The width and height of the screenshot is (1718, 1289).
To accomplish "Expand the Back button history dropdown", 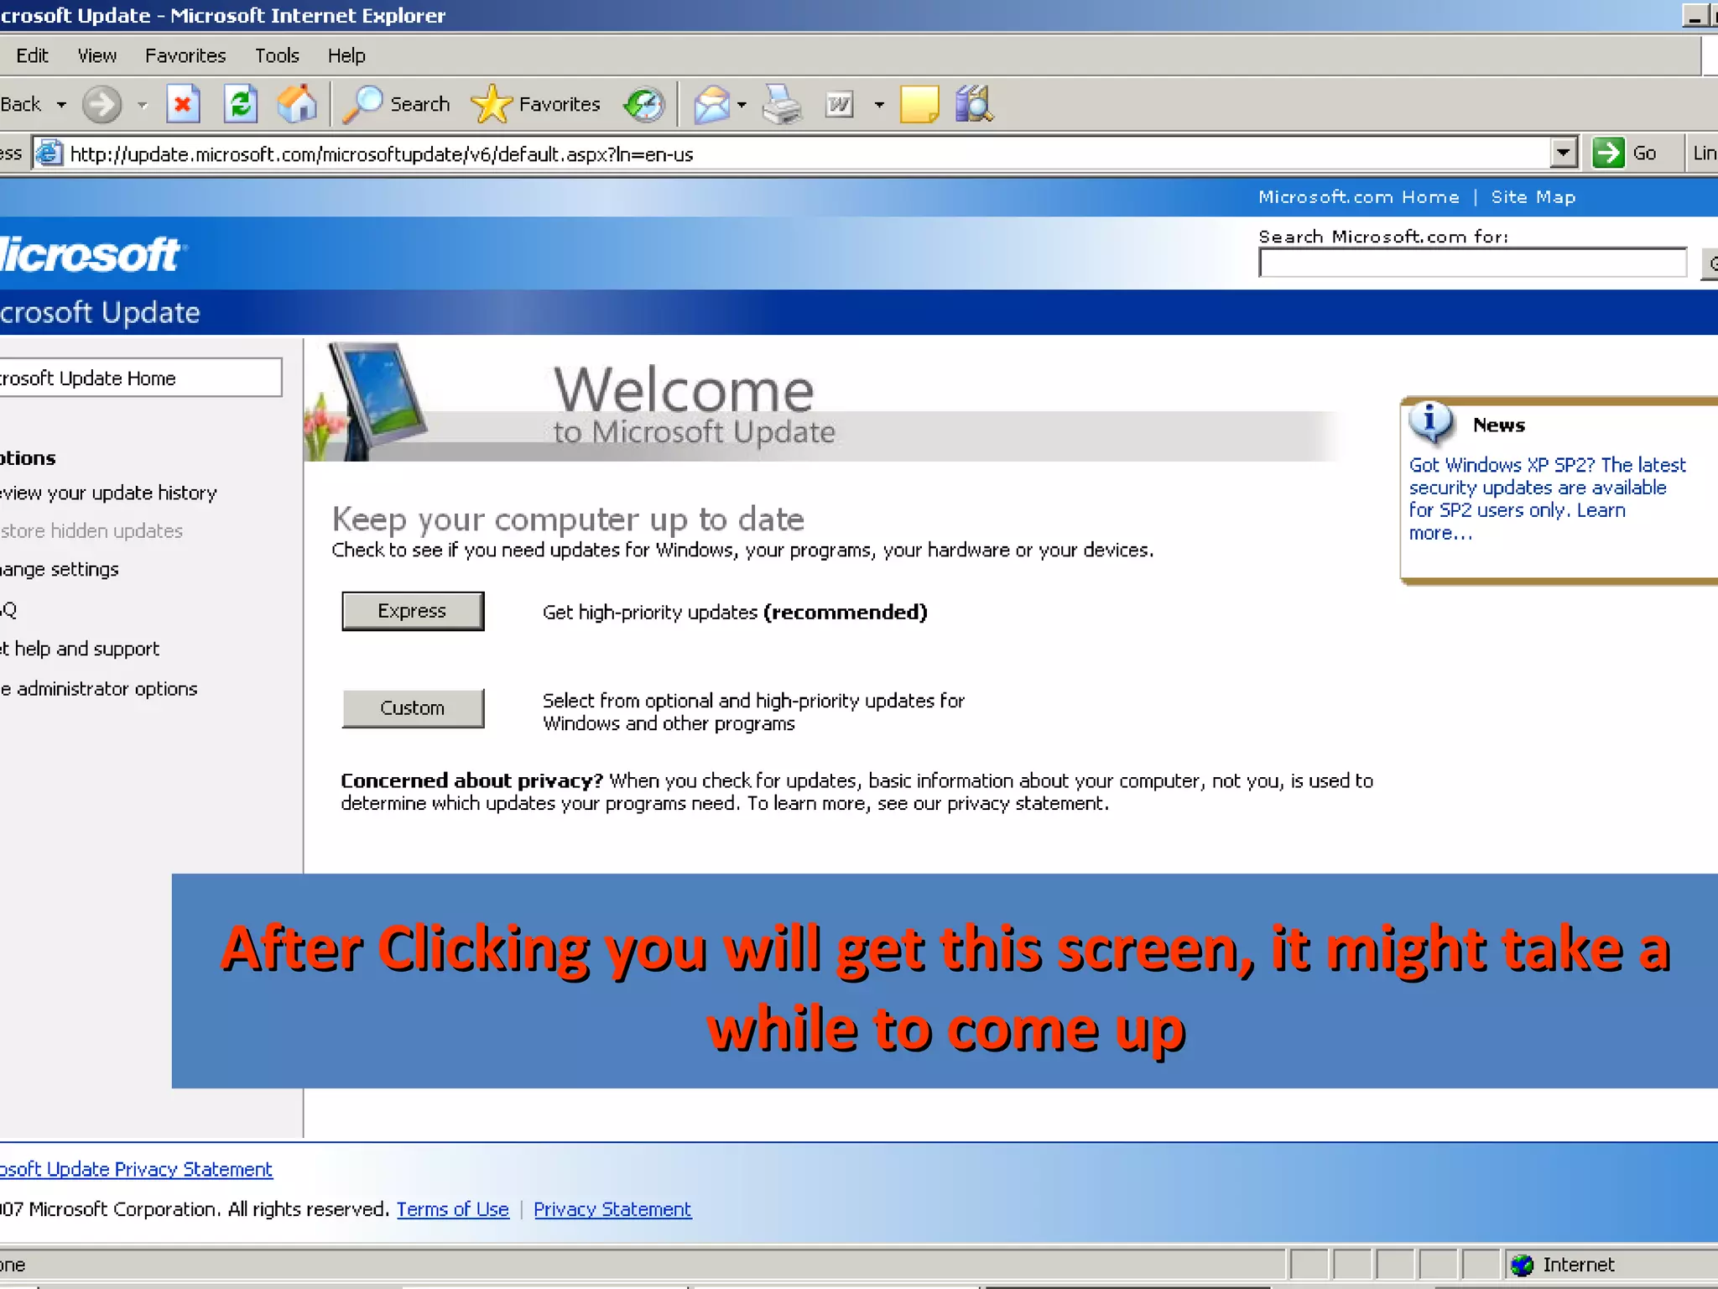I will pos(61,105).
